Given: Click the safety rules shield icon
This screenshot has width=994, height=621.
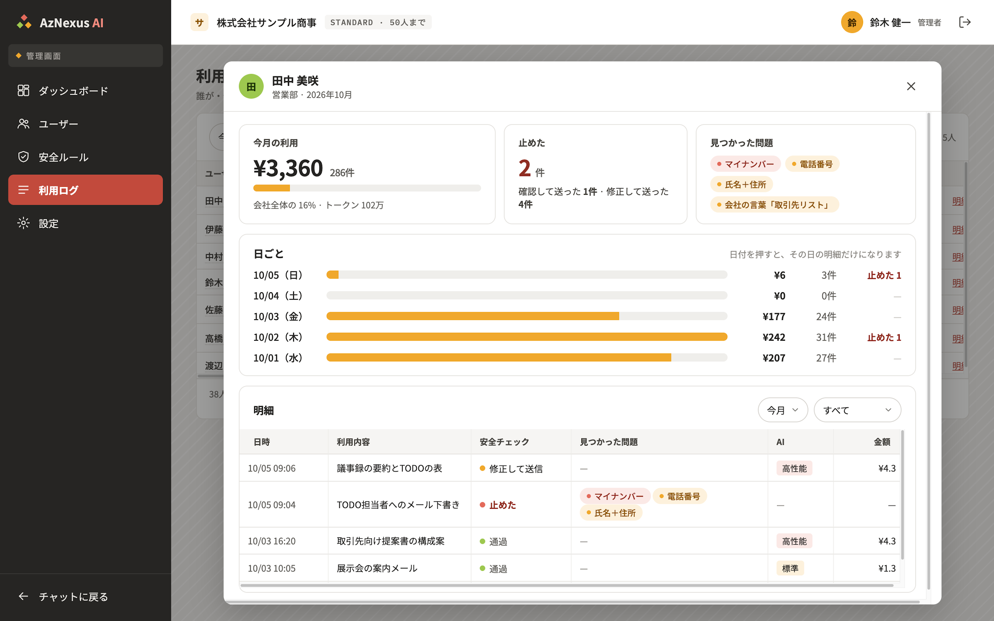Looking at the screenshot, I should 23,157.
